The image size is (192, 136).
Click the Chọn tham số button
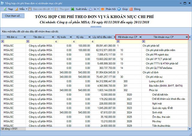[x=13, y=16]
